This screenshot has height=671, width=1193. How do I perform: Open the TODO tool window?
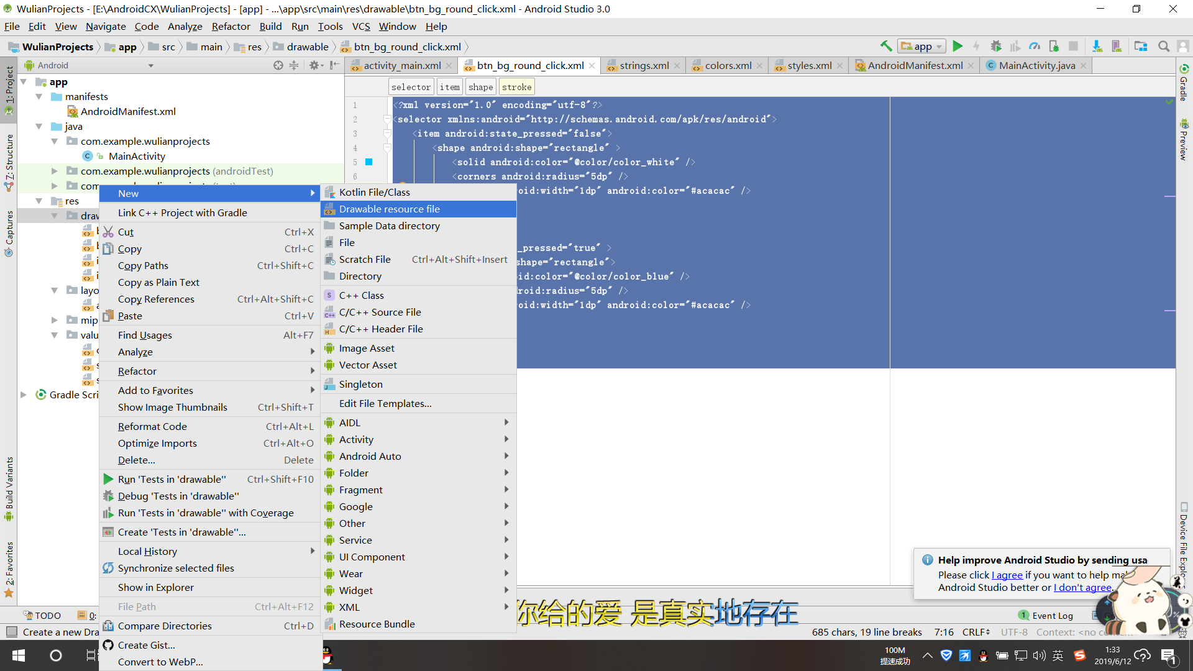click(42, 615)
